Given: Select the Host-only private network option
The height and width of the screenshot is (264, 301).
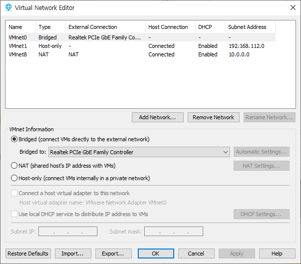Looking at the screenshot, I should (14, 178).
